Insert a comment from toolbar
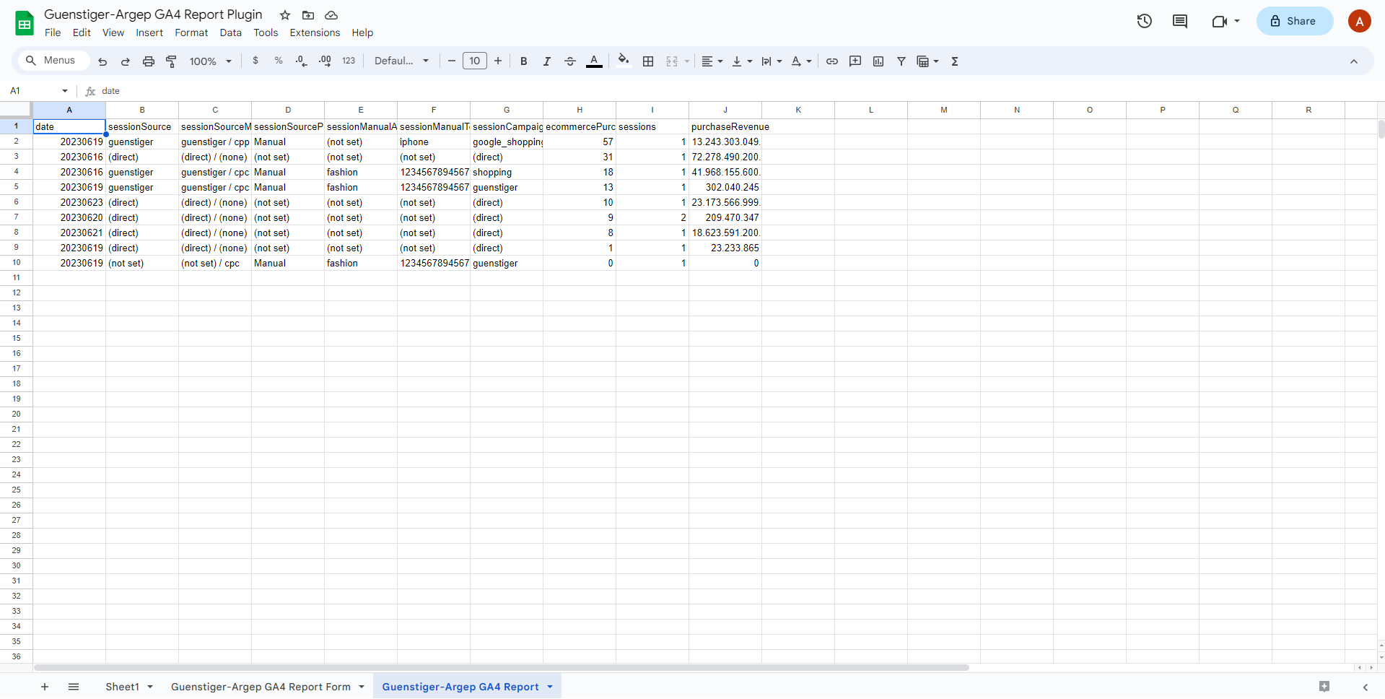Screen dimensions: 1385x699 [855, 61]
